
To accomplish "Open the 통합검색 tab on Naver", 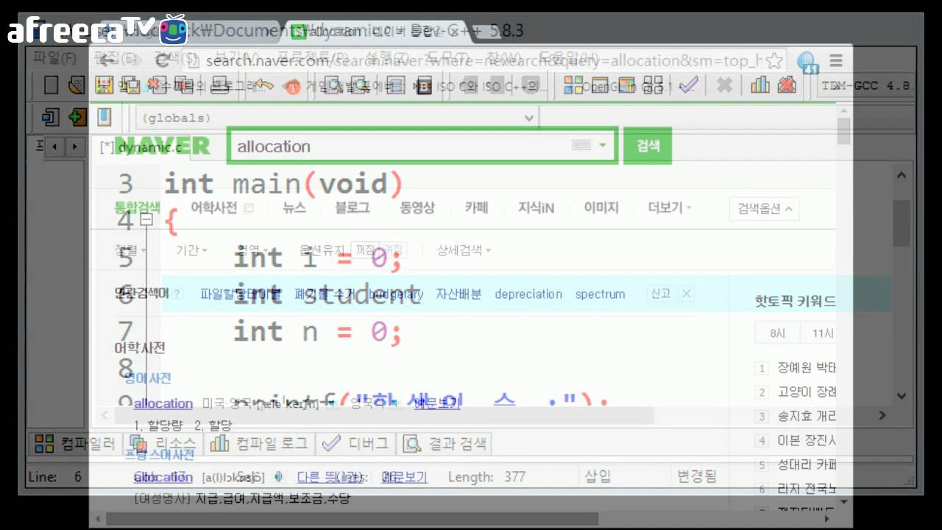I will pos(138,208).
